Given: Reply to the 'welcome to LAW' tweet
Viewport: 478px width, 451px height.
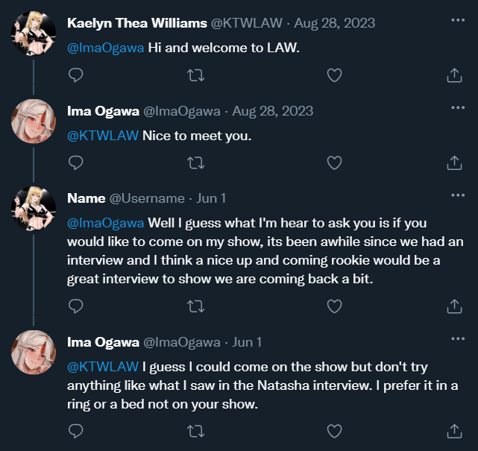Looking at the screenshot, I should pyautogui.click(x=75, y=75).
